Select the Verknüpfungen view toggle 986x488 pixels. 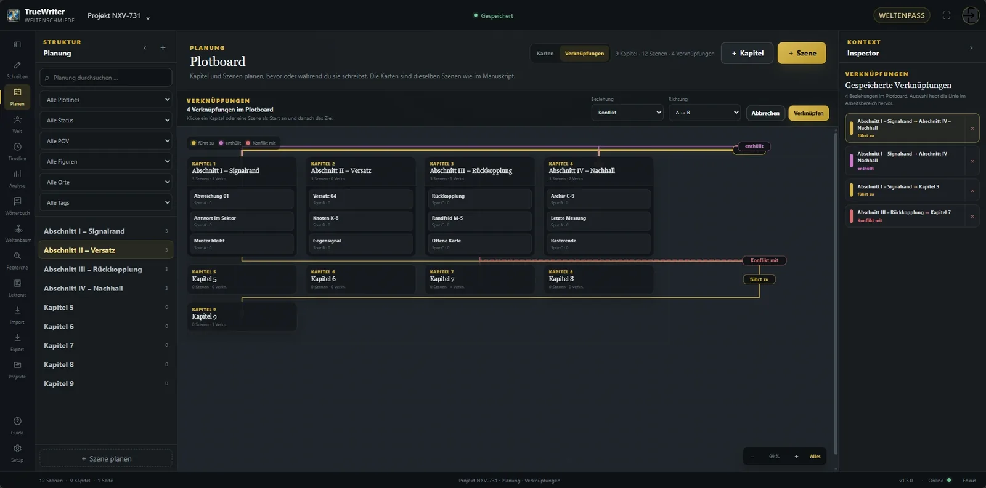(x=584, y=54)
